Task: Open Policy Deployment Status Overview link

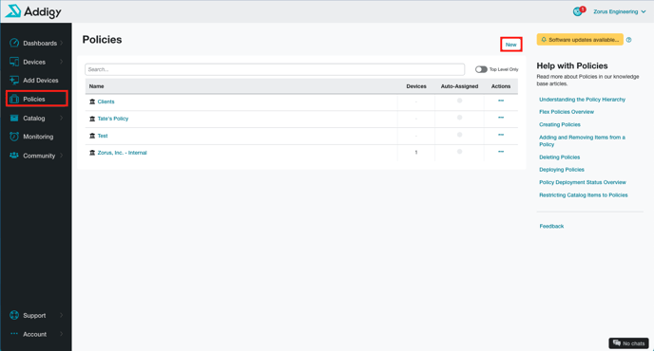Action: coord(583,182)
